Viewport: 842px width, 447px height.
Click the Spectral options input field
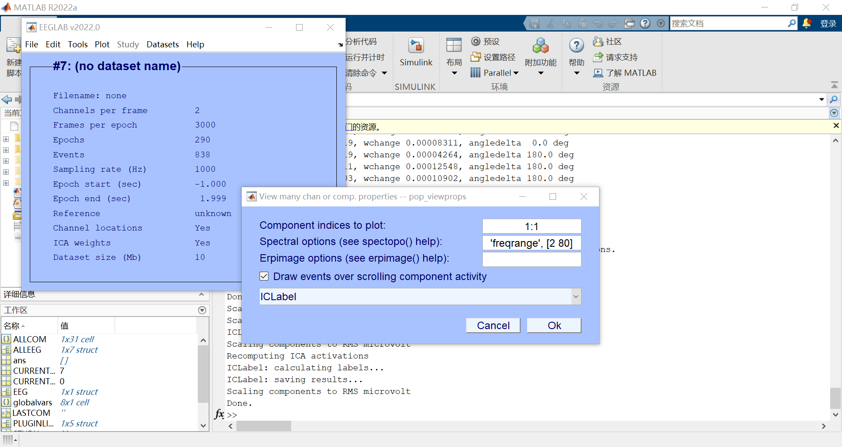click(532, 243)
